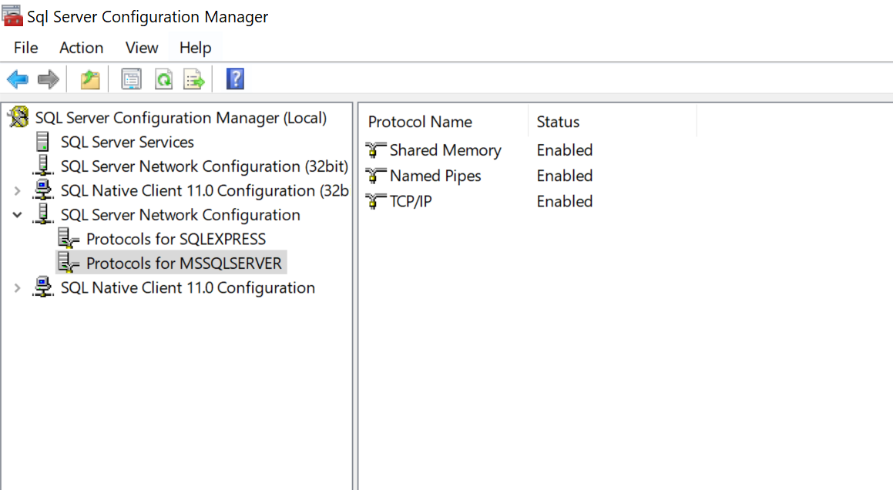The height and width of the screenshot is (490, 893).
Task: Click the Up one level folder icon
Action: (x=90, y=79)
